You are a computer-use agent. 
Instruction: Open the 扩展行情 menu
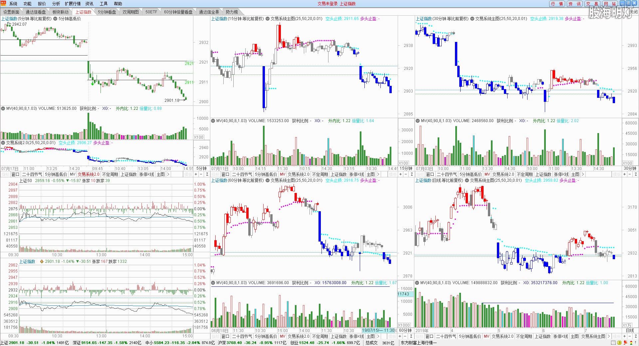tap(73, 4)
